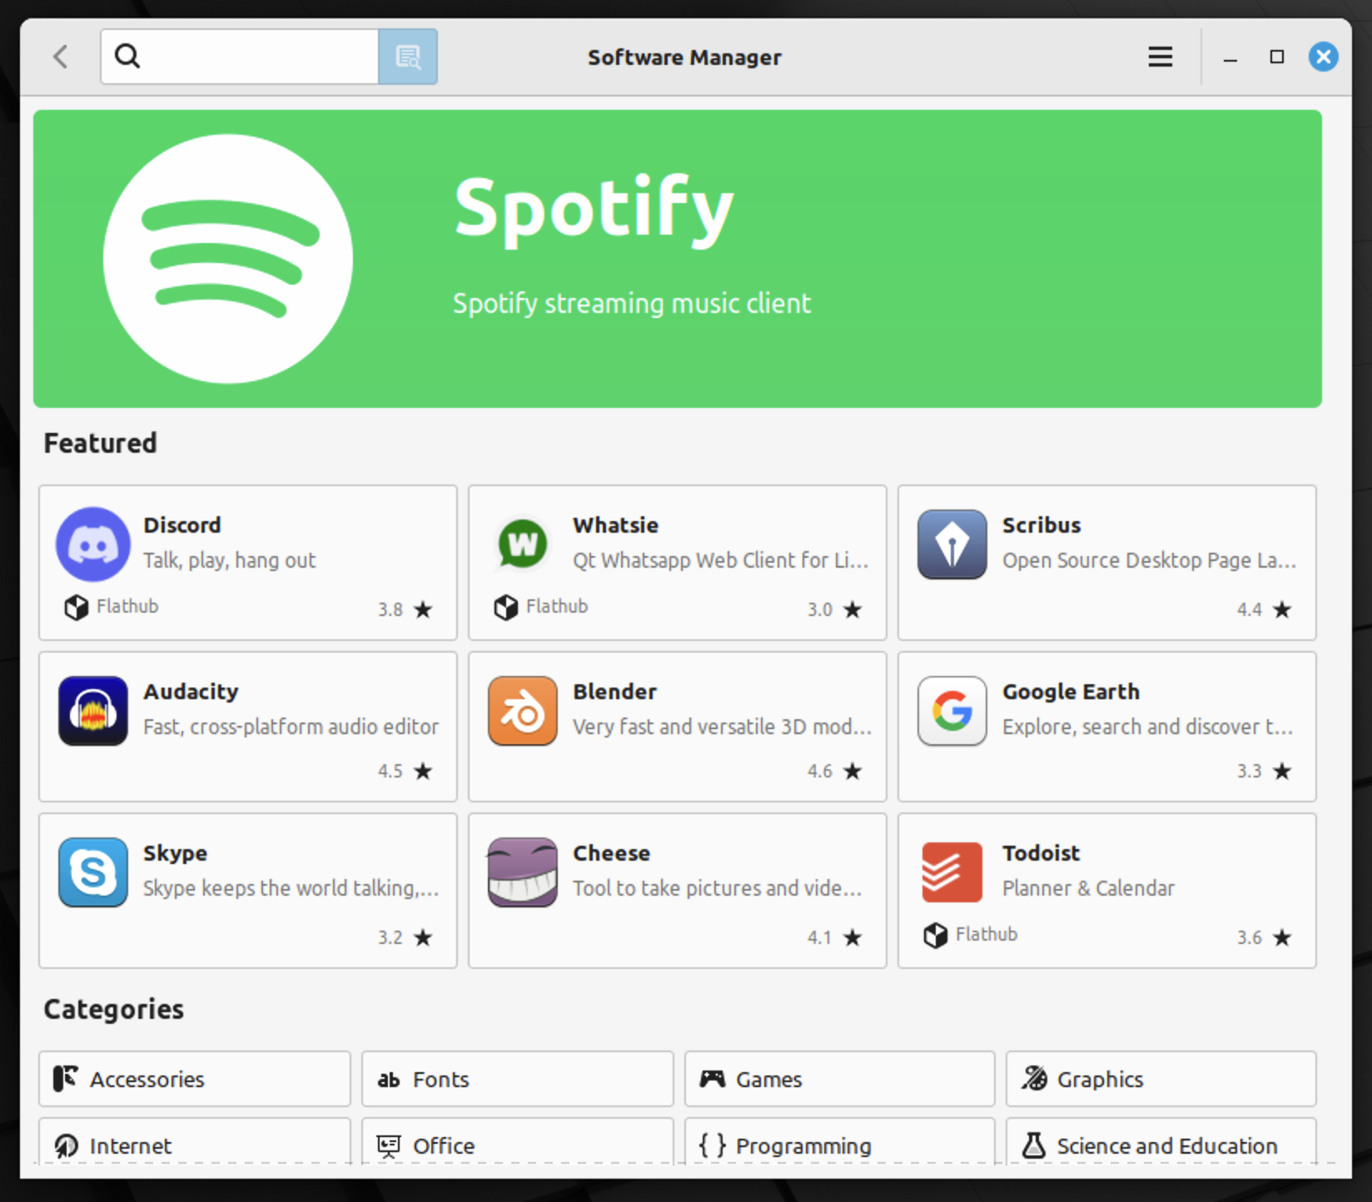Viewport: 1372px width, 1202px height.
Task: Click the Audacity title text
Action: pos(191,692)
